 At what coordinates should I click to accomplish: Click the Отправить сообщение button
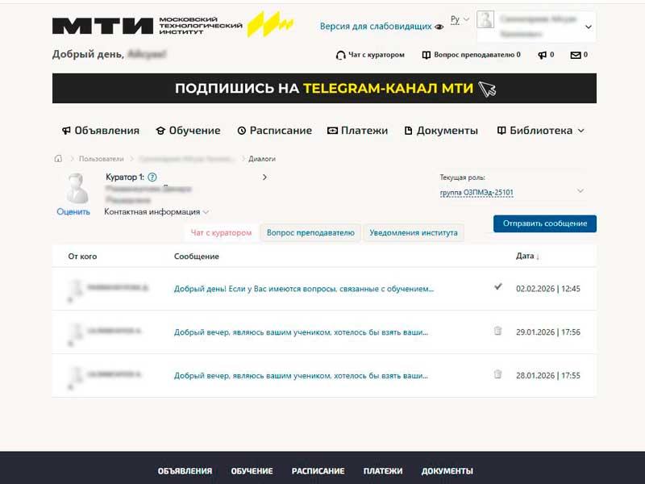[545, 223]
